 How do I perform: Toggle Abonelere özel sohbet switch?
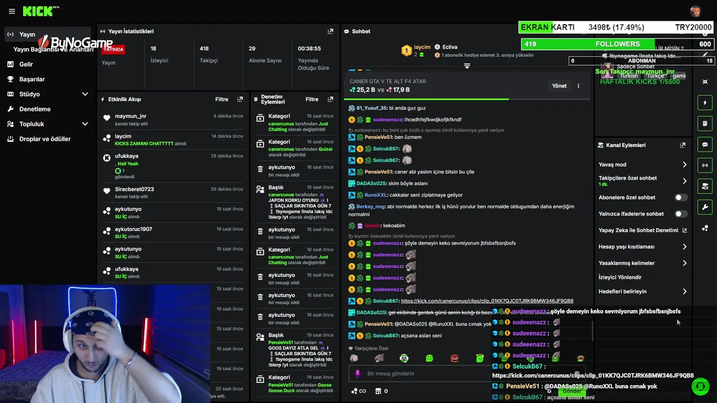point(681,197)
